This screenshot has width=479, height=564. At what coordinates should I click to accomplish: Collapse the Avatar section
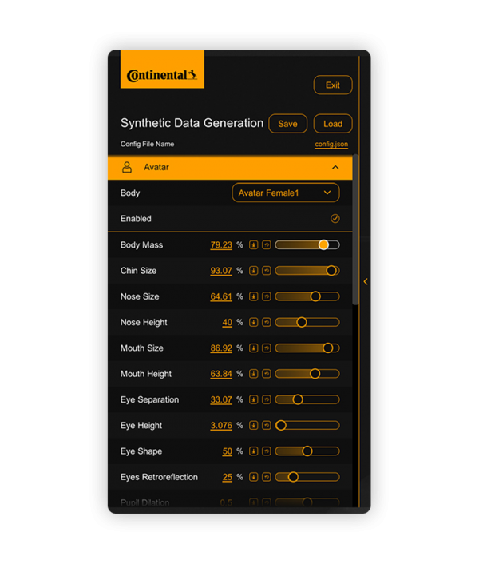click(335, 168)
